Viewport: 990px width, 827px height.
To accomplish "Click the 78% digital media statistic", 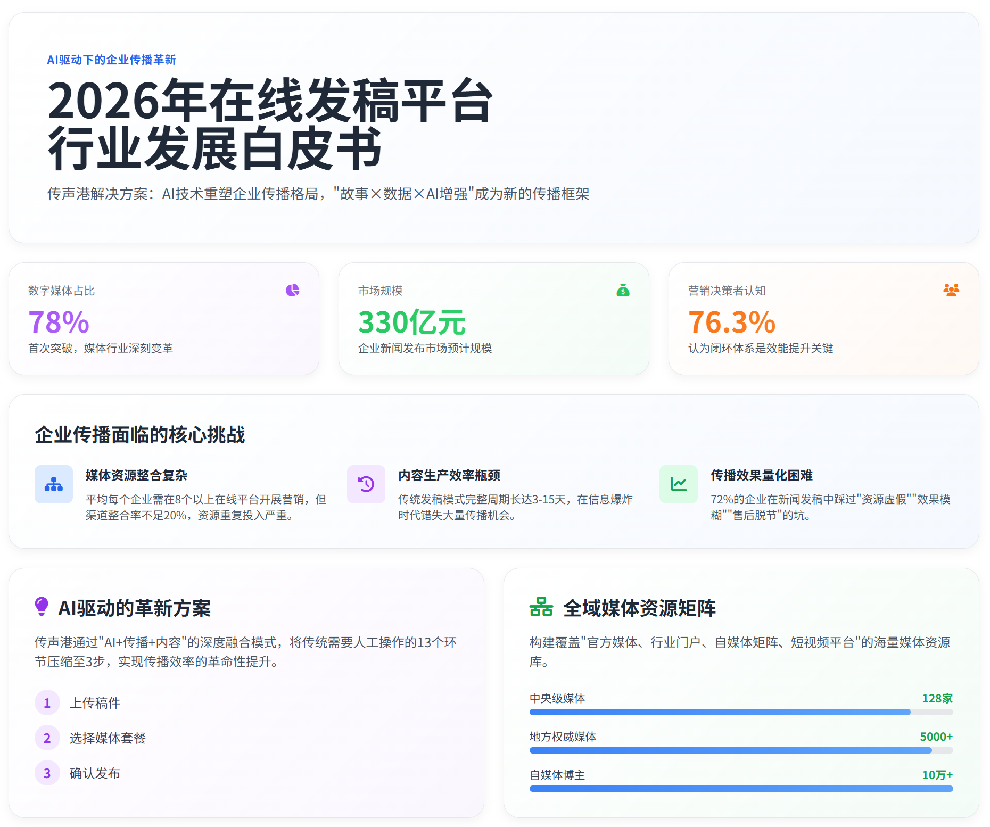I will click(59, 322).
